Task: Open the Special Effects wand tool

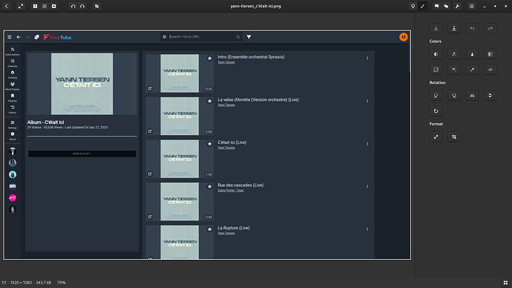Action: 454,70
